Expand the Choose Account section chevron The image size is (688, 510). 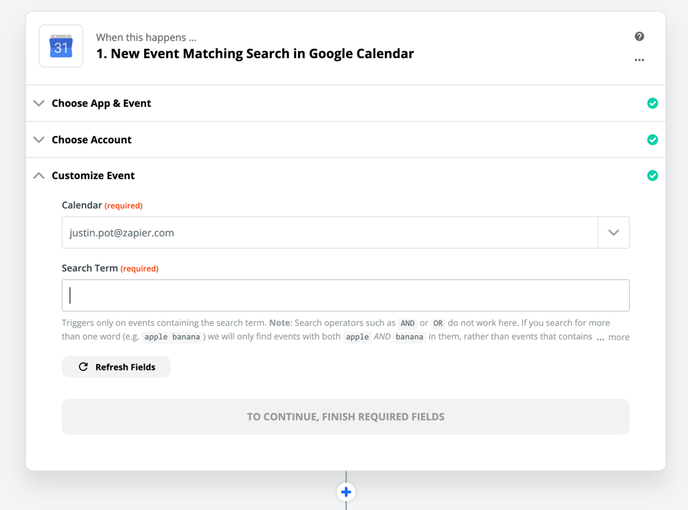[39, 140]
